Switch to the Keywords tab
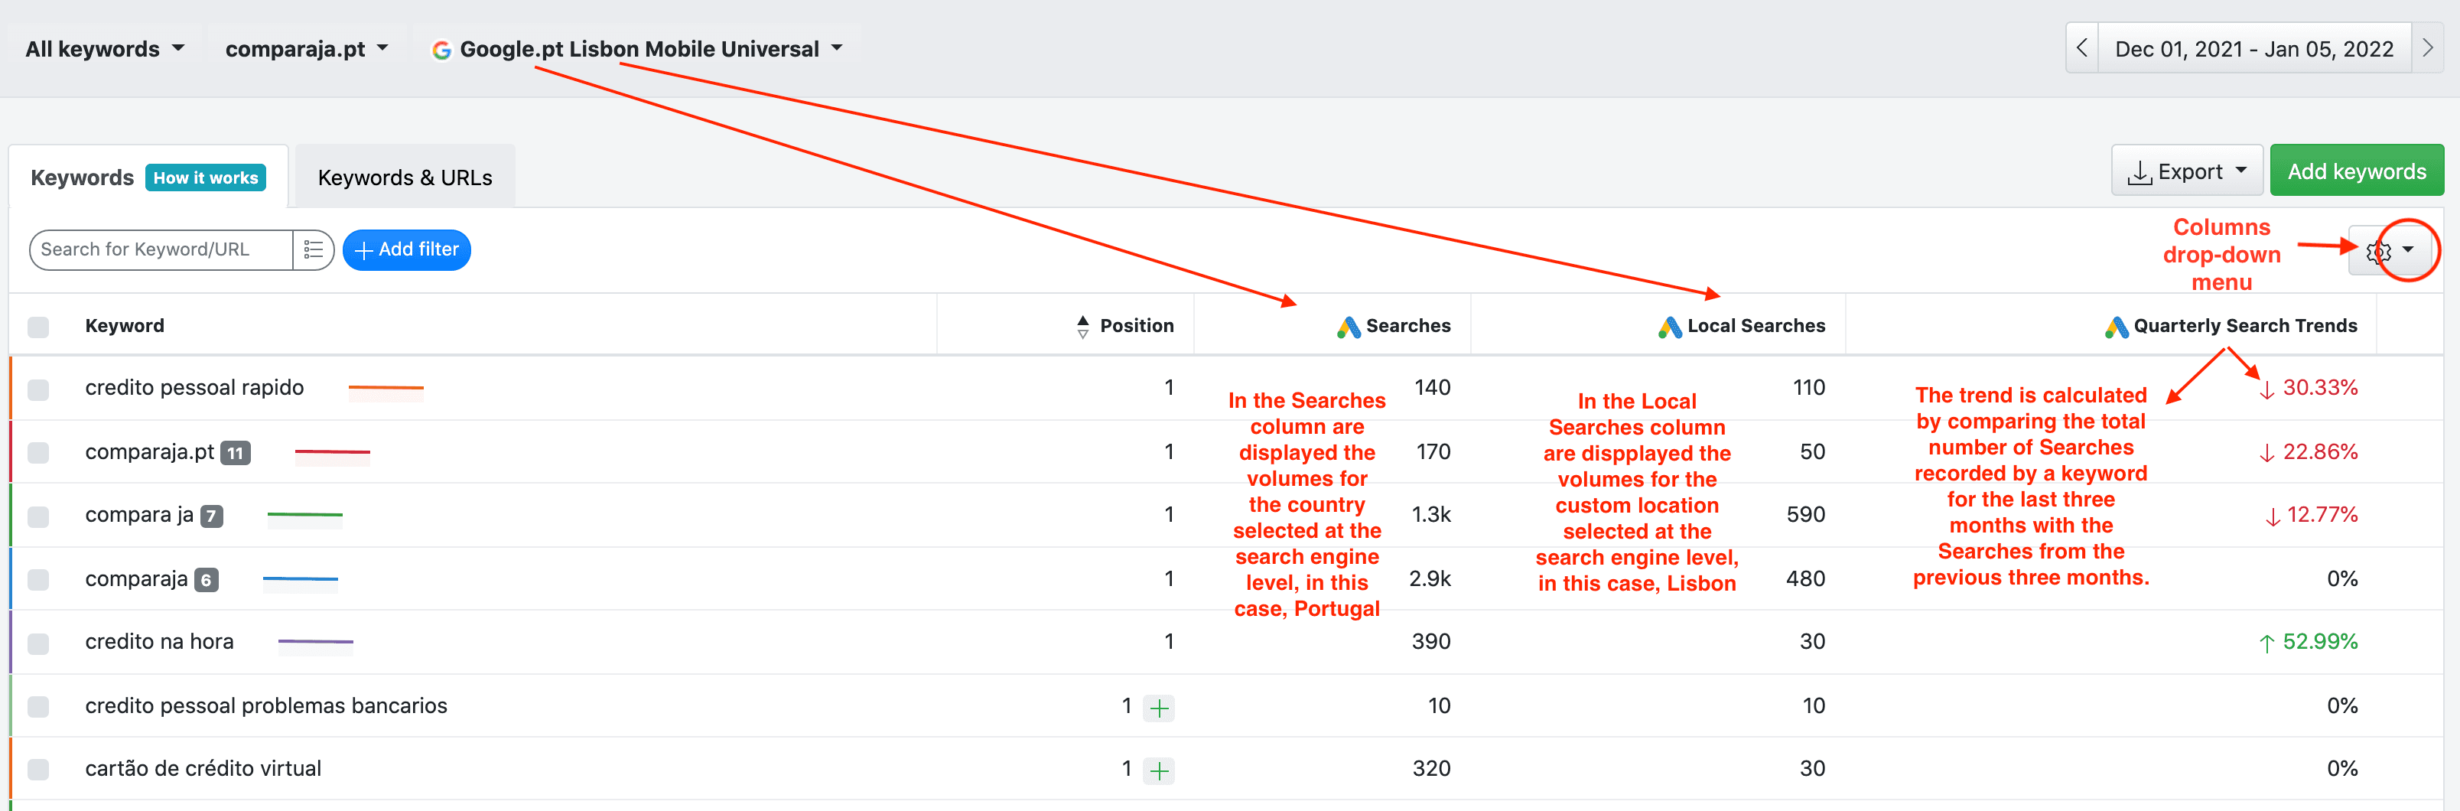Image resolution: width=2460 pixels, height=811 pixels. pos(82,178)
